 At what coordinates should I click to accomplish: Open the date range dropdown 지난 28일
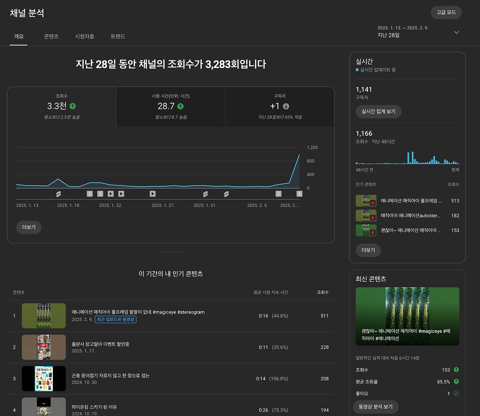coord(456,32)
